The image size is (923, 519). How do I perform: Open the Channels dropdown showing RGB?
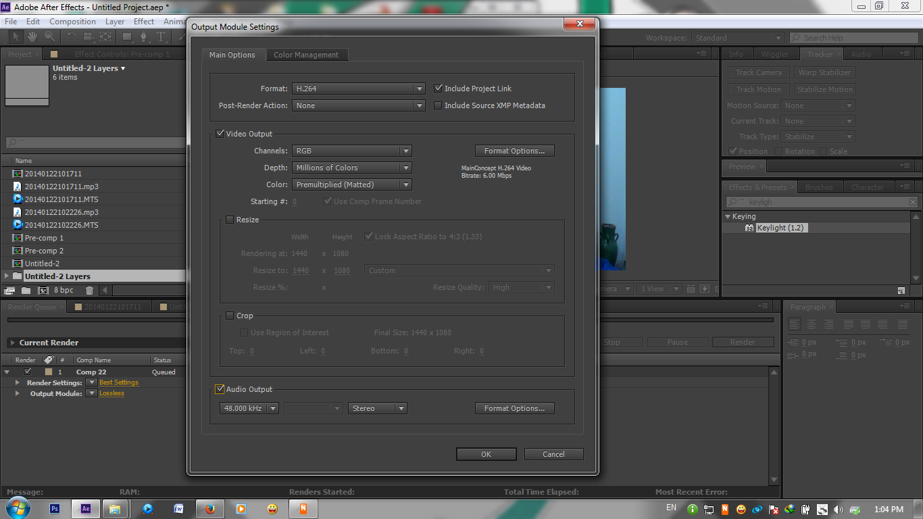(352, 151)
